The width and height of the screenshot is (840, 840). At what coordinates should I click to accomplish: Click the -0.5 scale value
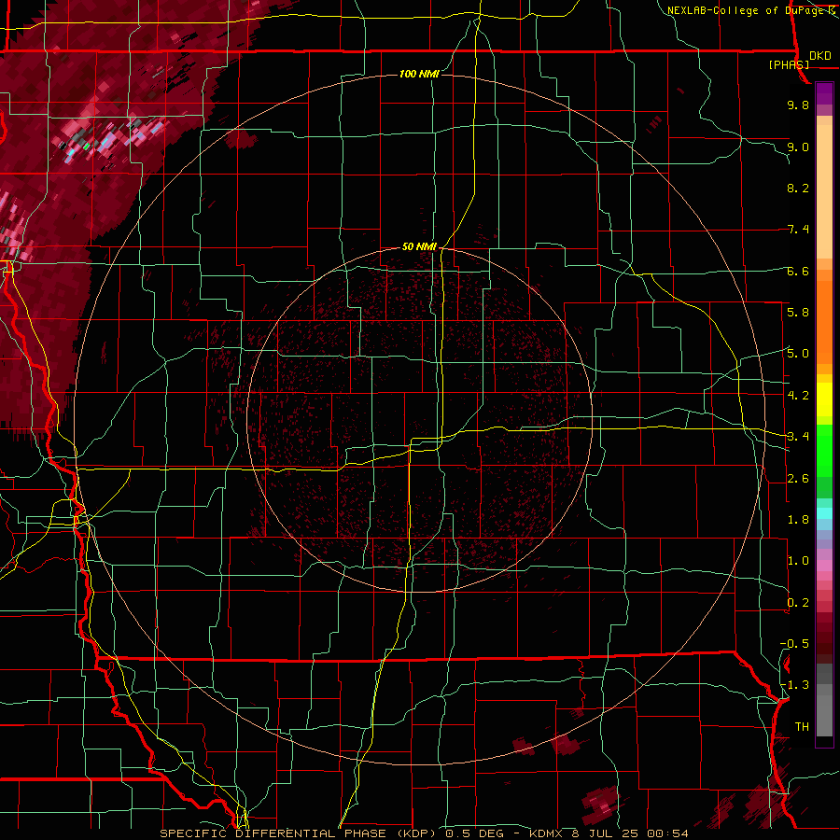(794, 644)
